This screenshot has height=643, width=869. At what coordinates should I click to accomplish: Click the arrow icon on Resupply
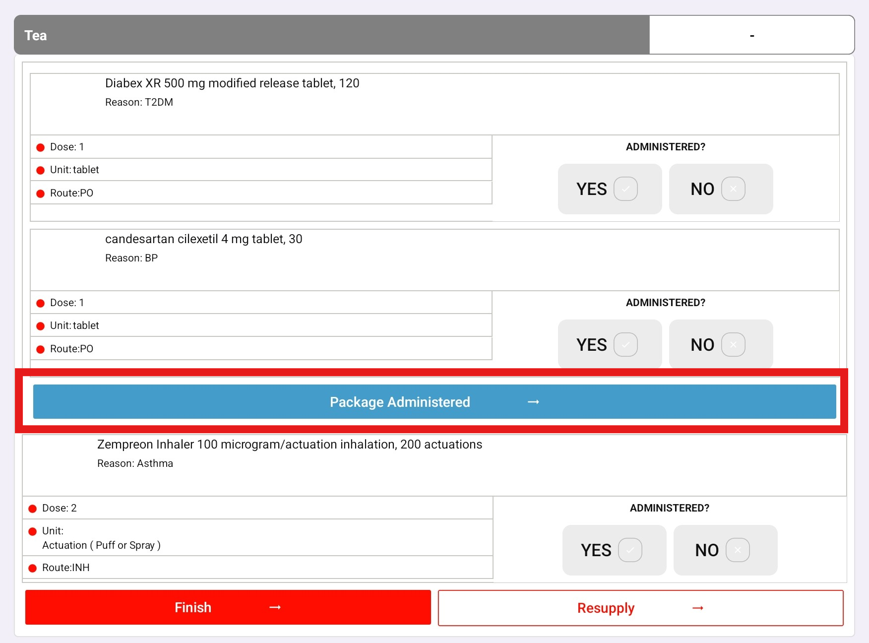click(x=698, y=608)
